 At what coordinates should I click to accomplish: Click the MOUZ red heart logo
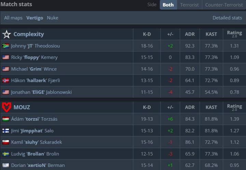[6, 107]
